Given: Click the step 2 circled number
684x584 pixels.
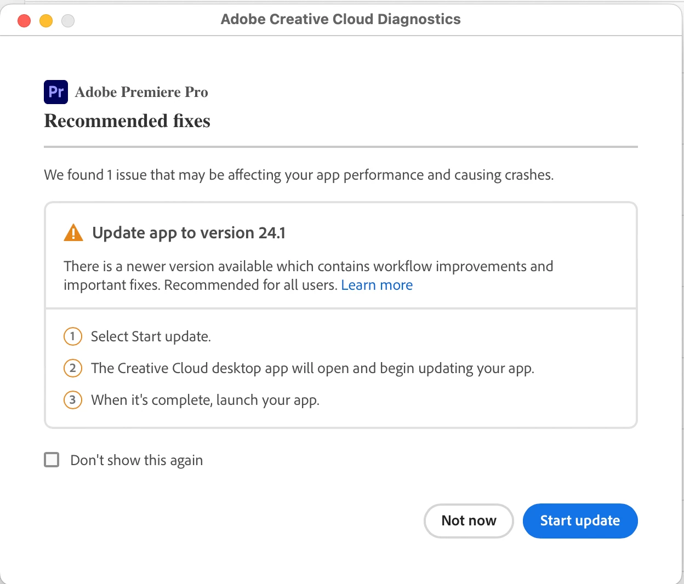Looking at the screenshot, I should tap(73, 368).
